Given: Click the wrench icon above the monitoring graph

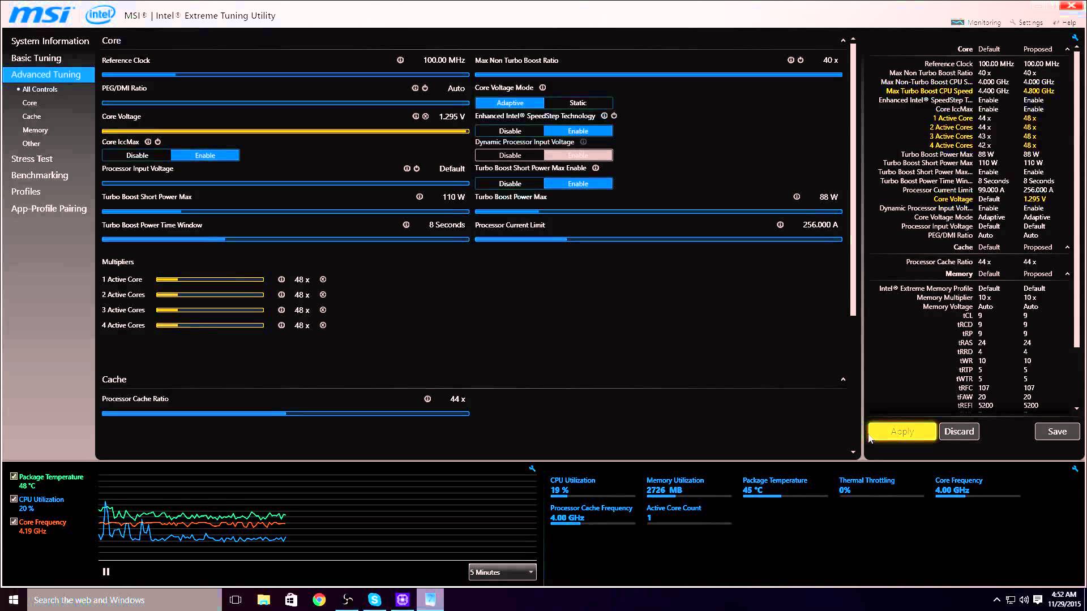Looking at the screenshot, I should tap(532, 468).
